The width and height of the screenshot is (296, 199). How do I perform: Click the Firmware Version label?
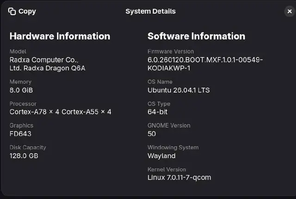click(x=171, y=51)
